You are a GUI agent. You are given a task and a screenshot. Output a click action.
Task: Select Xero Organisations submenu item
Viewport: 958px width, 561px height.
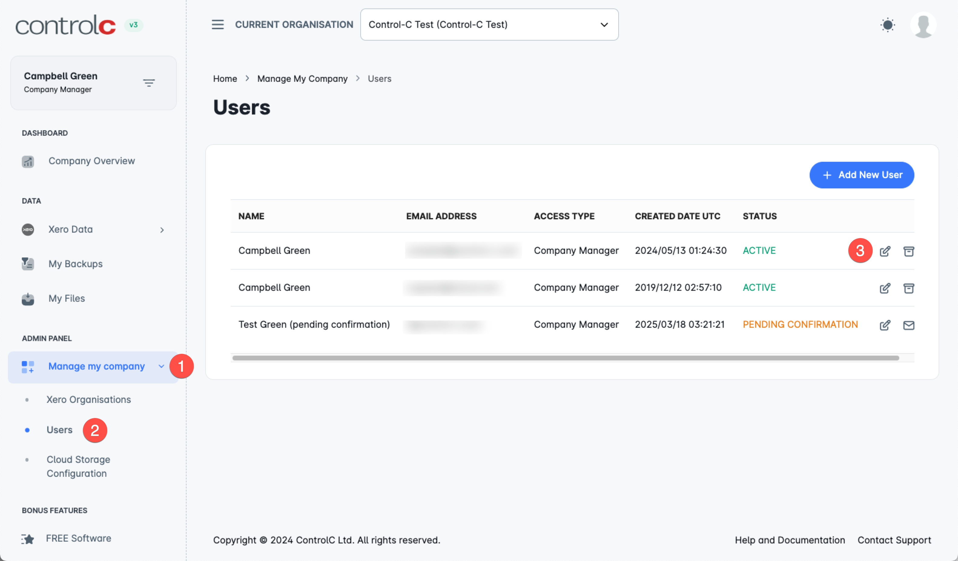[x=89, y=399]
